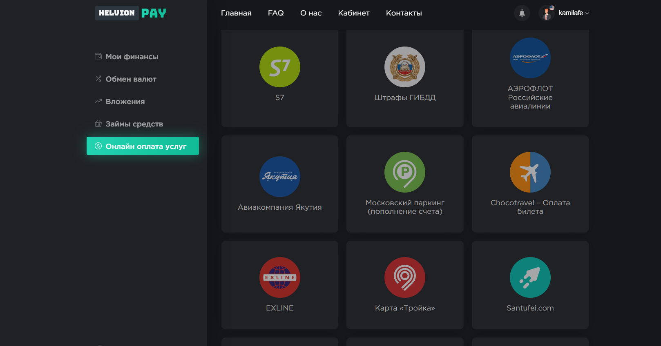Go to Главная in top navigation

pyautogui.click(x=236, y=13)
